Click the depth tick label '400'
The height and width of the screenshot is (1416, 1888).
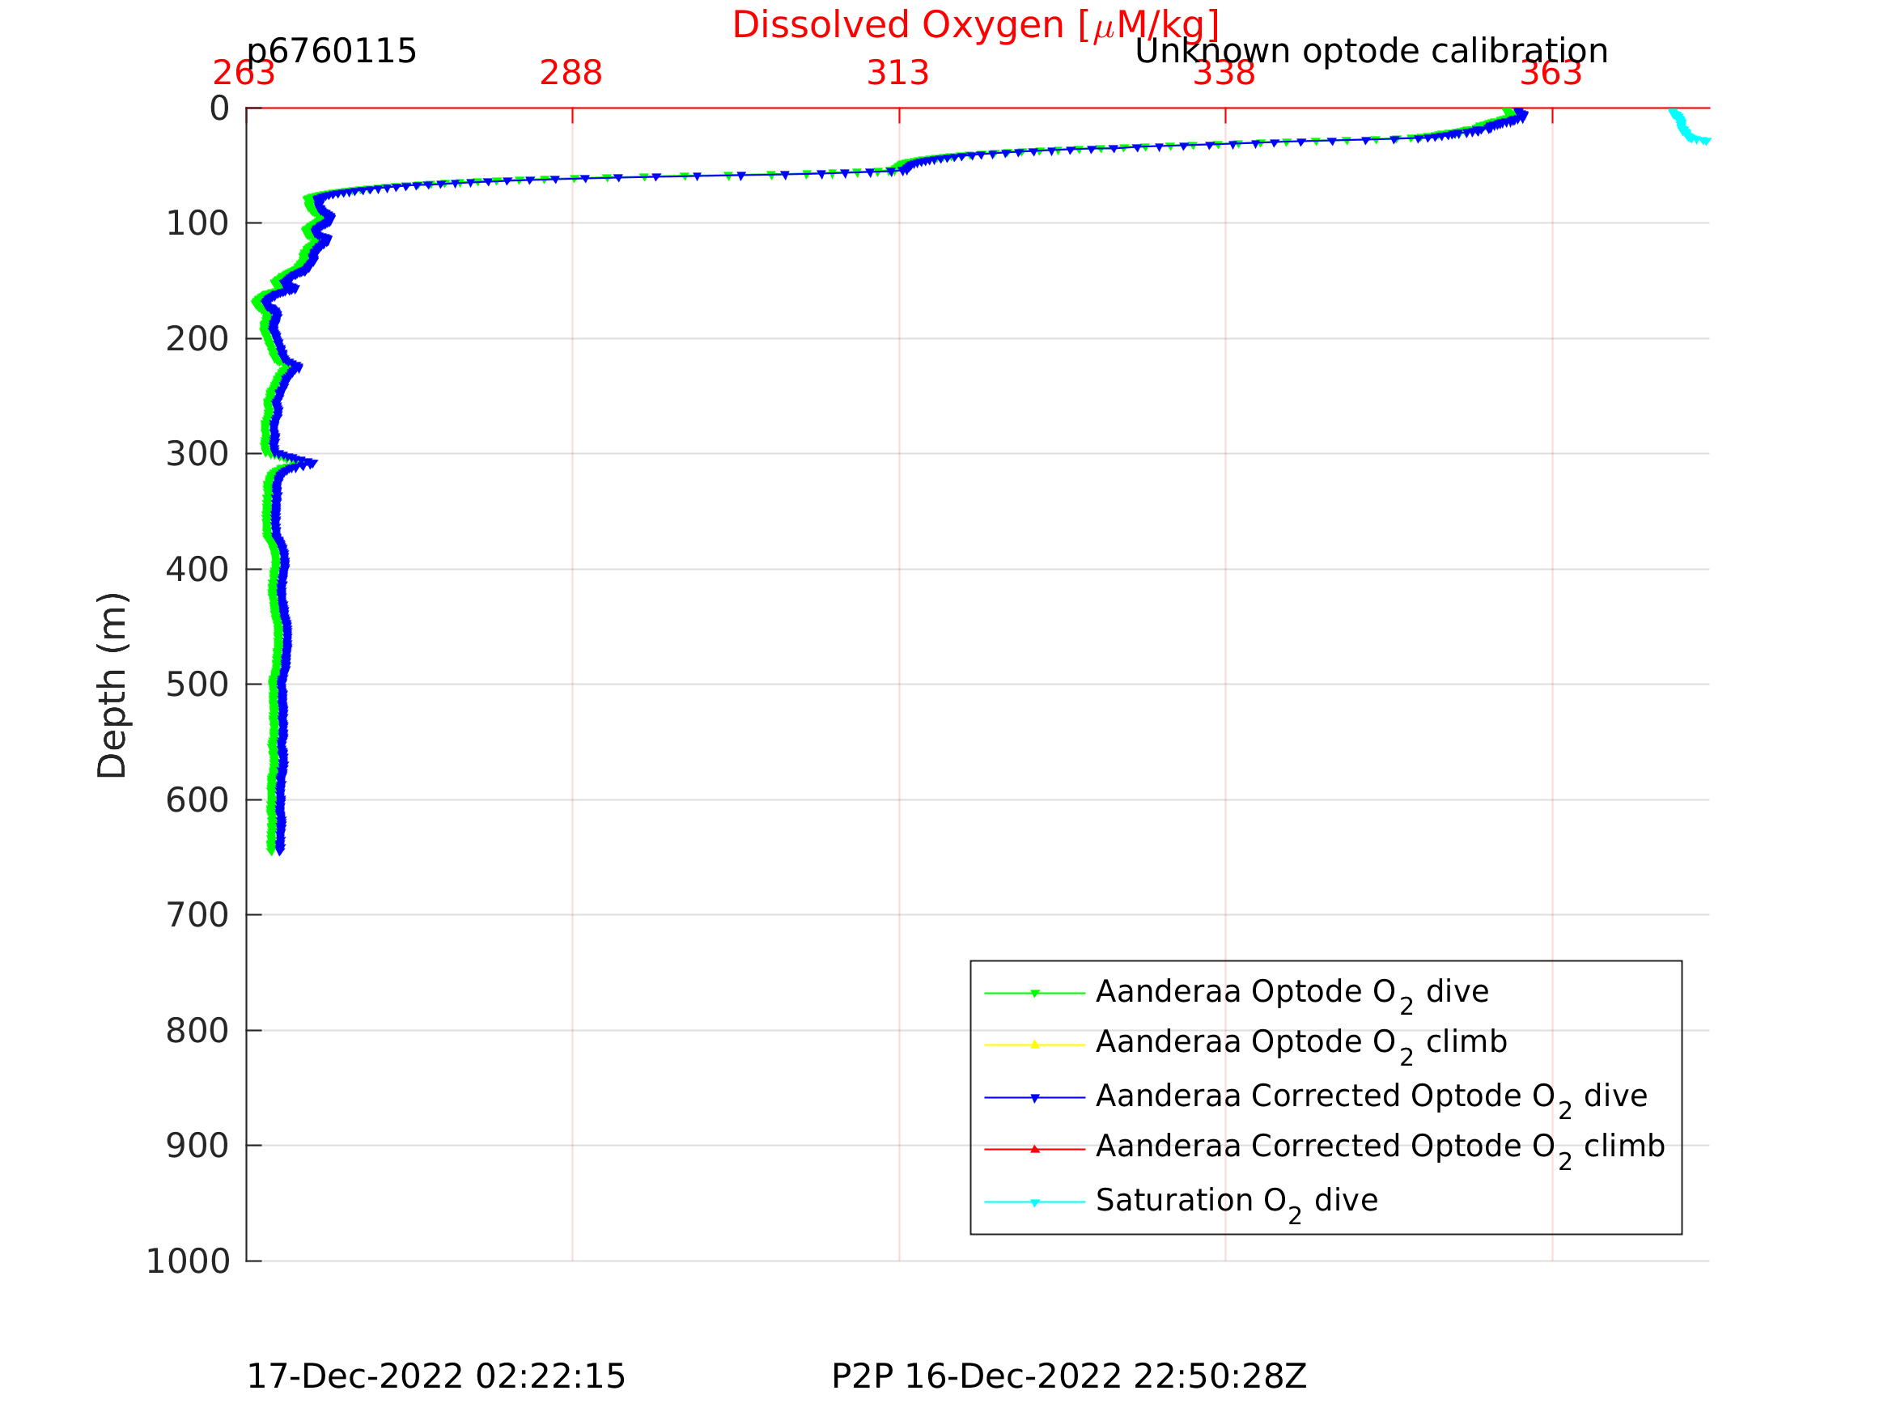[x=197, y=570]
